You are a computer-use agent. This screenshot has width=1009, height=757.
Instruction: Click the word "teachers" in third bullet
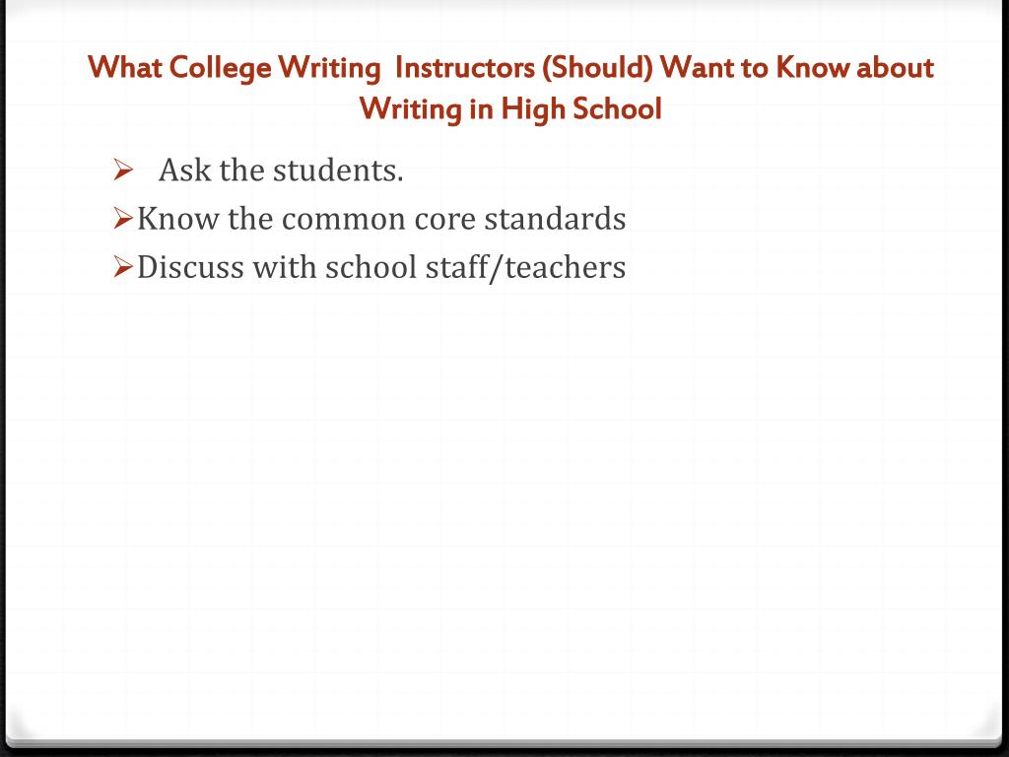pyautogui.click(x=566, y=267)
